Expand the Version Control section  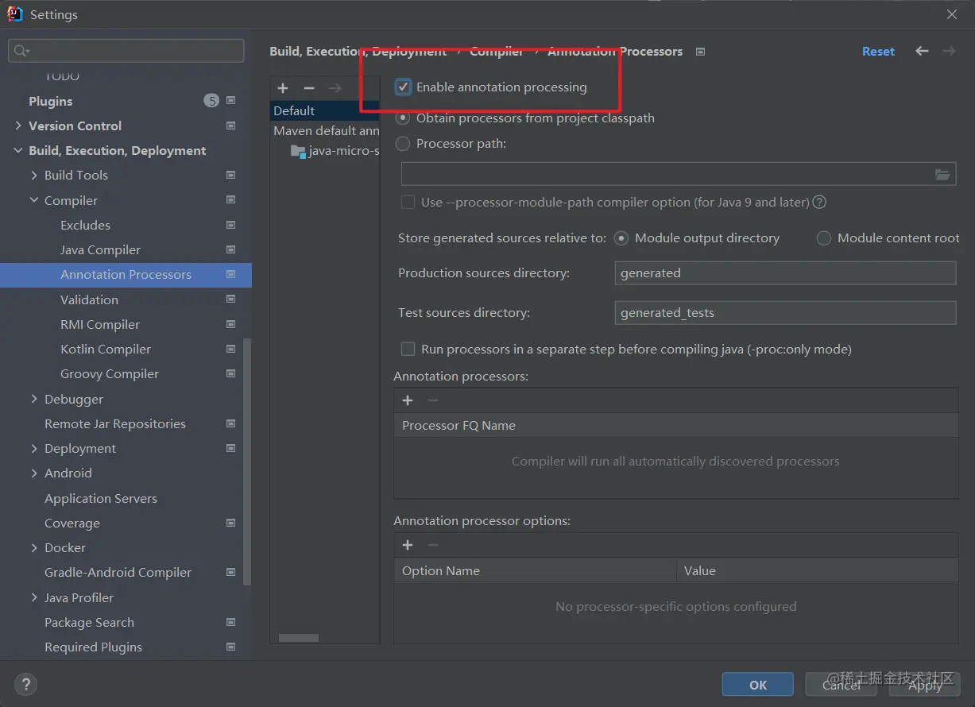pos(18,126)
